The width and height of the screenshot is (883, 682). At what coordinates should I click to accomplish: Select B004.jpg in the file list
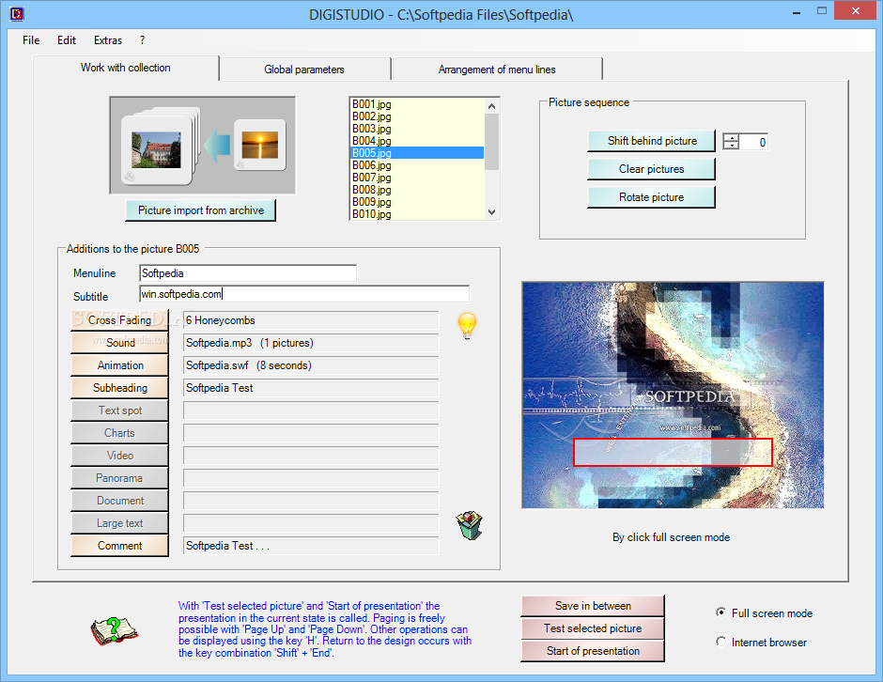click(x=417, y=141)
